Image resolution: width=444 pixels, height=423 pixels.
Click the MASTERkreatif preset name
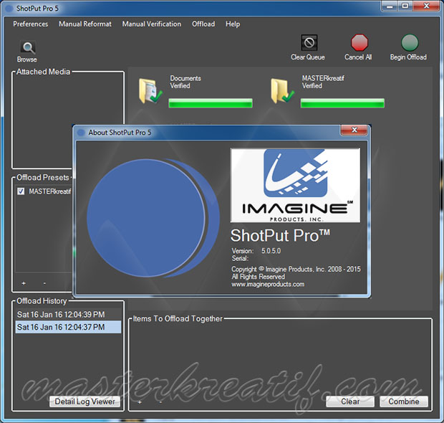[x=50, y=191]
